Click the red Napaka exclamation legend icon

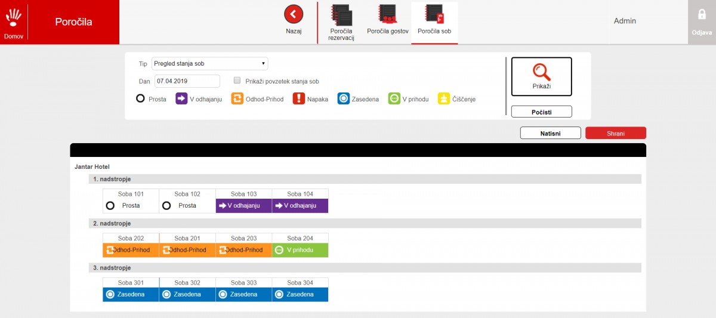tap(298, 98)
